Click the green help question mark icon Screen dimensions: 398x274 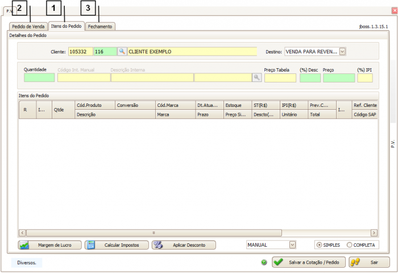pyautogui.click(x=264, y=263)
